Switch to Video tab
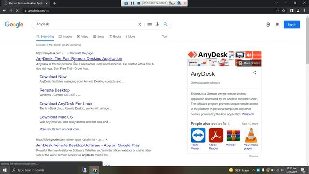 [x=83, y=37]
